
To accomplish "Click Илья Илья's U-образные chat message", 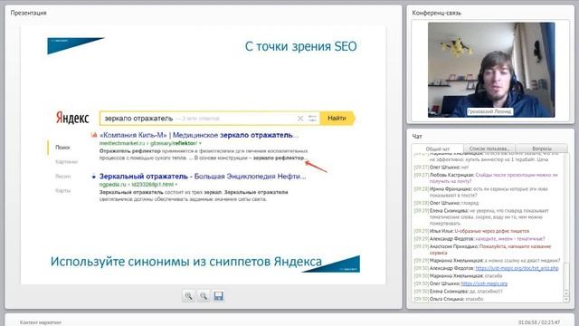I will click(471, 231).
